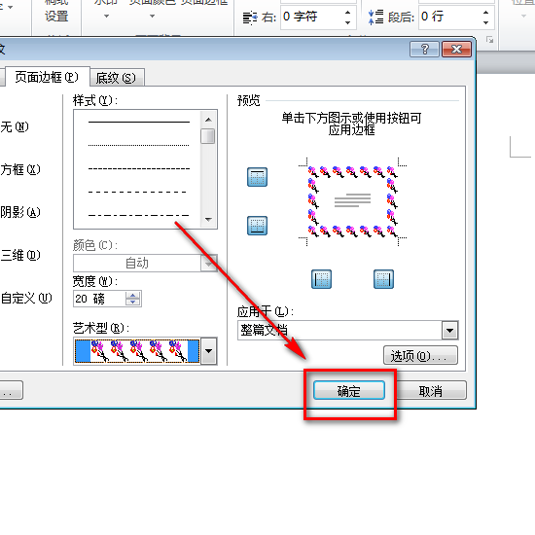Confirm with the 确定 button
The height and width of the screenshot is (535, 535).
coord(349,390)
